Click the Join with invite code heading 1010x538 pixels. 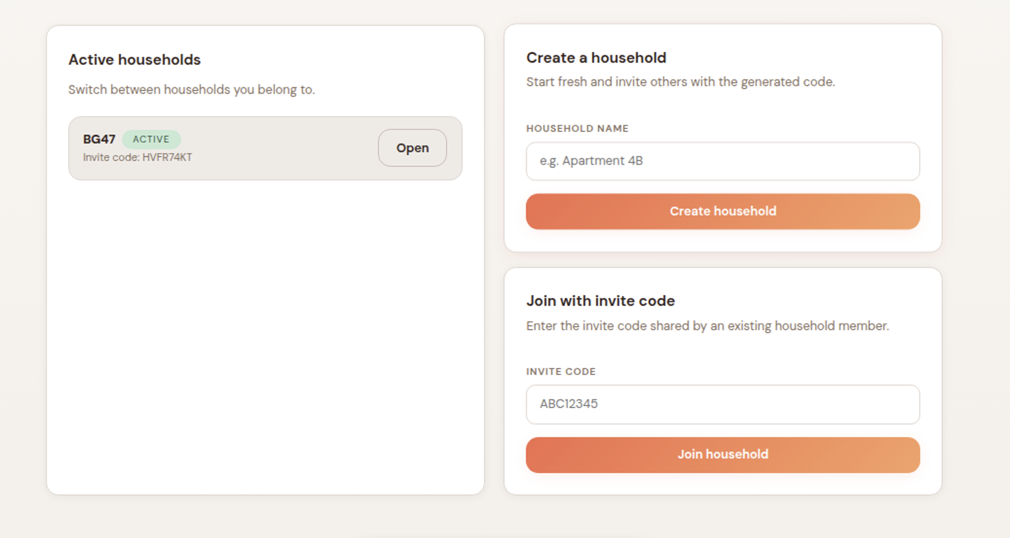(x=600, y=301)
